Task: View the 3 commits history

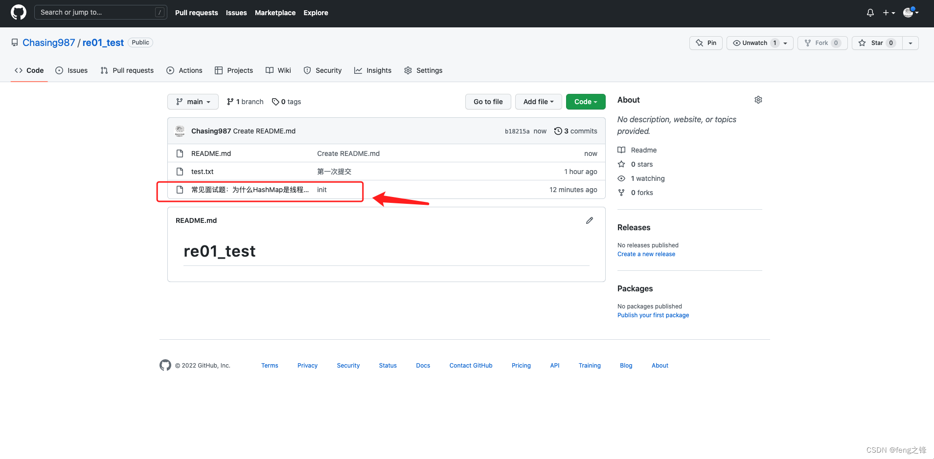Action: [x=575, y=131]
